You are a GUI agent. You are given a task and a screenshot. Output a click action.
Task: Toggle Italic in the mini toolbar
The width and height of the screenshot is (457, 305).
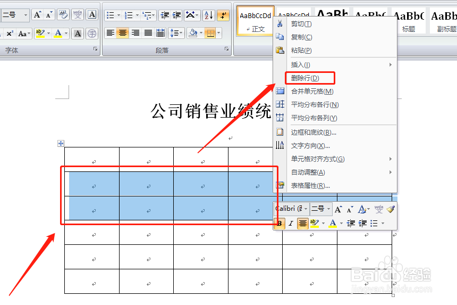(291, 223)
